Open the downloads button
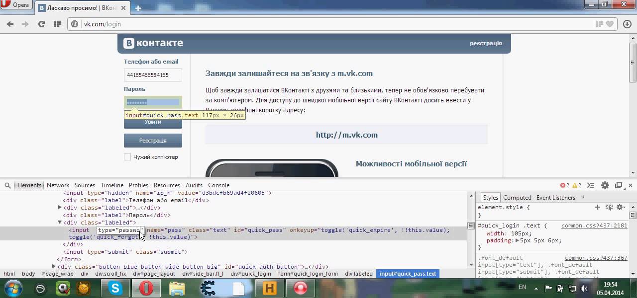Screen dimensions: 637x298 tap(627, 24)
